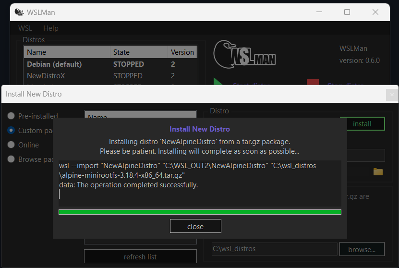The width and height of the screenshot is (399, 268).
Task: Open the WSL menu
Action: pyautogui.click(x=25, y=28)
